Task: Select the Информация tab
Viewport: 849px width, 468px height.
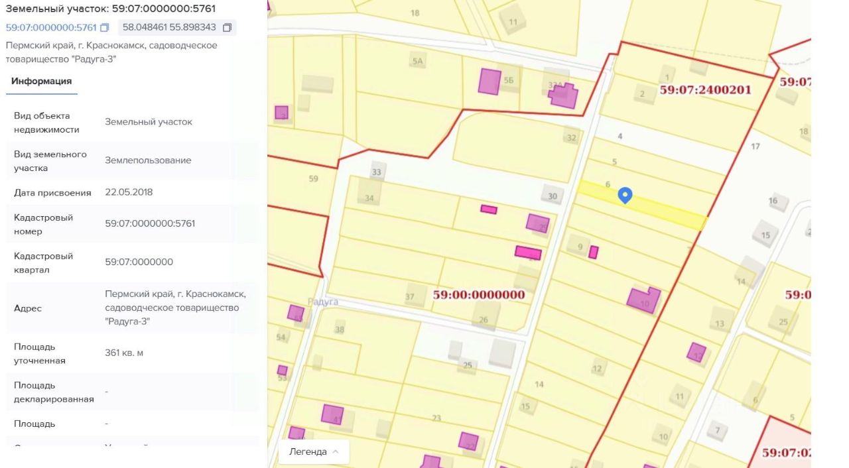Action: click(41, 81)
